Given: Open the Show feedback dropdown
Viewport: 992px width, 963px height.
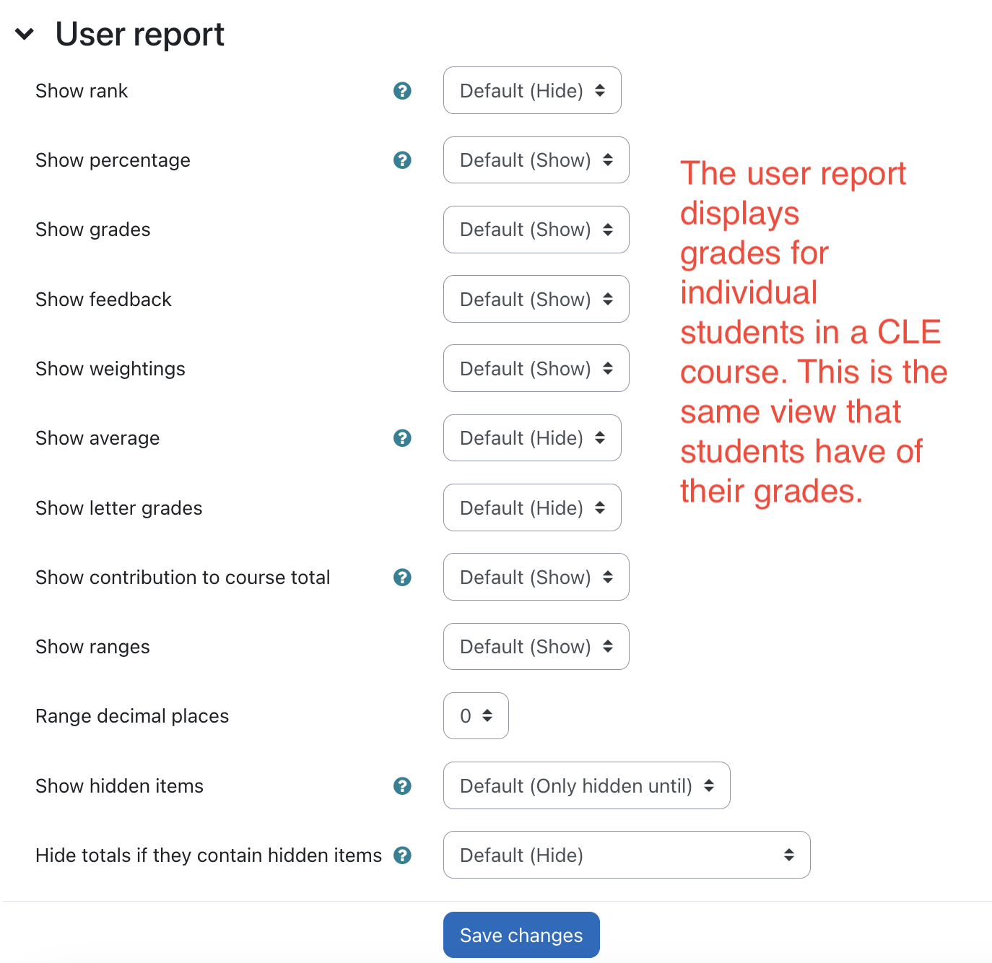Looking at the screenshot, I should pyautogui.click(x=536, y=300).
